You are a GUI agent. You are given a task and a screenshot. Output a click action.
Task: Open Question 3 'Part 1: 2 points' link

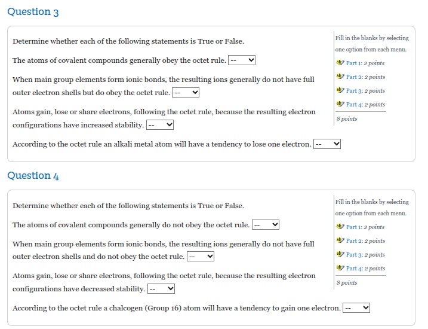(365, 63)
